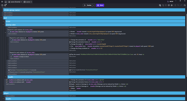Click the purple Share button
187x101 pixels.
pos(100,5)
